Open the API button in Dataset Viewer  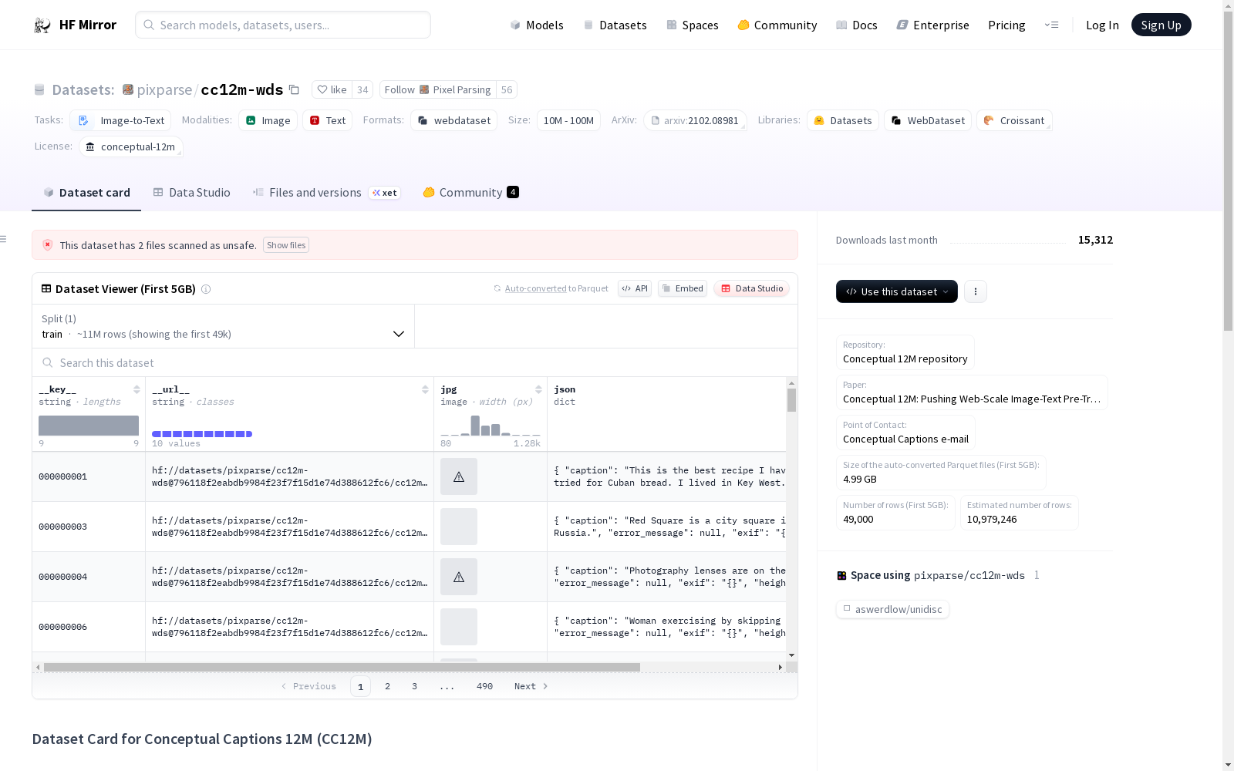pos(635,288)
